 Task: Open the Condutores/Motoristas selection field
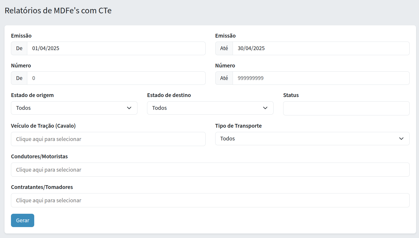210,170
